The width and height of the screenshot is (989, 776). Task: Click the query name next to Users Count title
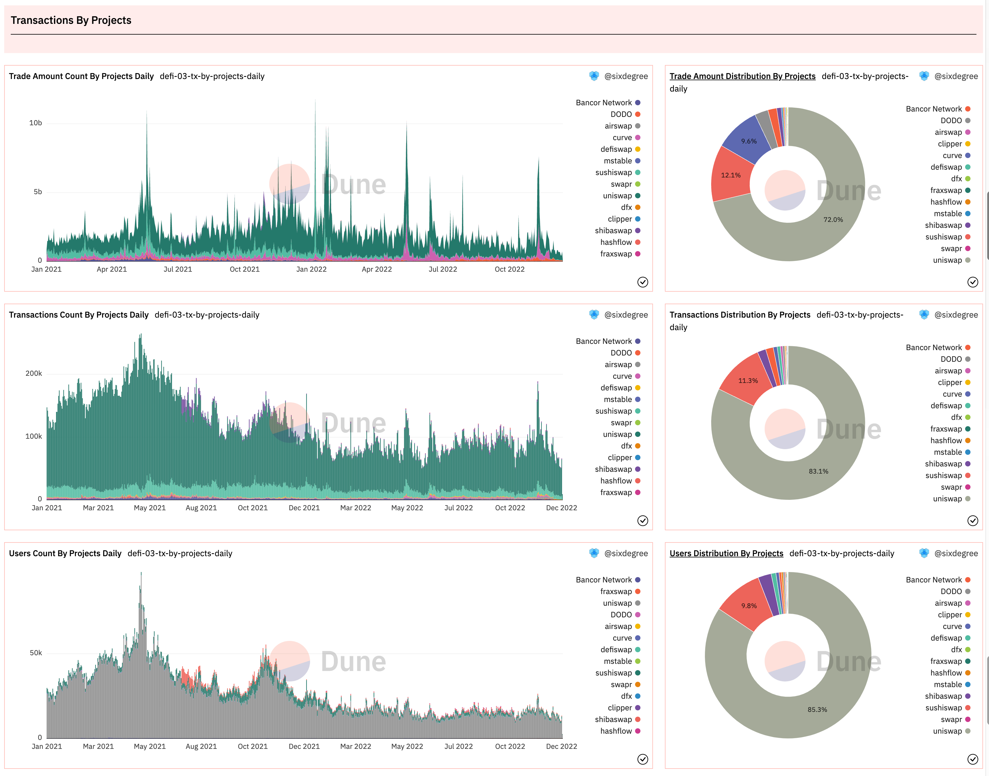(x=180, y=554)
